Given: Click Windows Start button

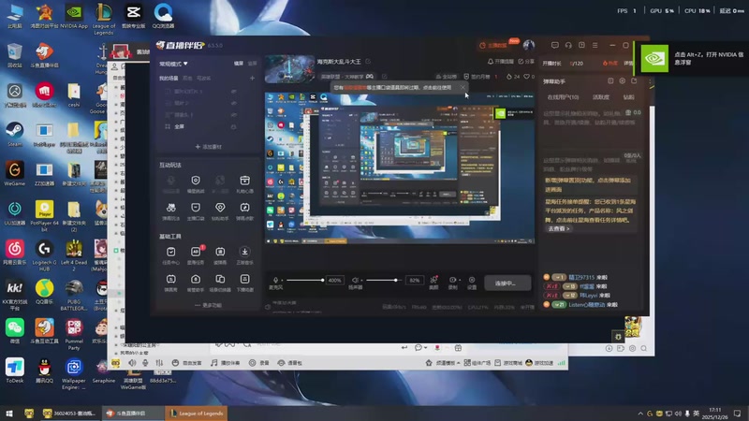Looking at the screenshot, I should (x=8, y=414).
